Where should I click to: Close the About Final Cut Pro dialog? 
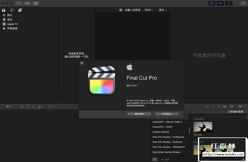pyautogui.click(x=82, y=63)
